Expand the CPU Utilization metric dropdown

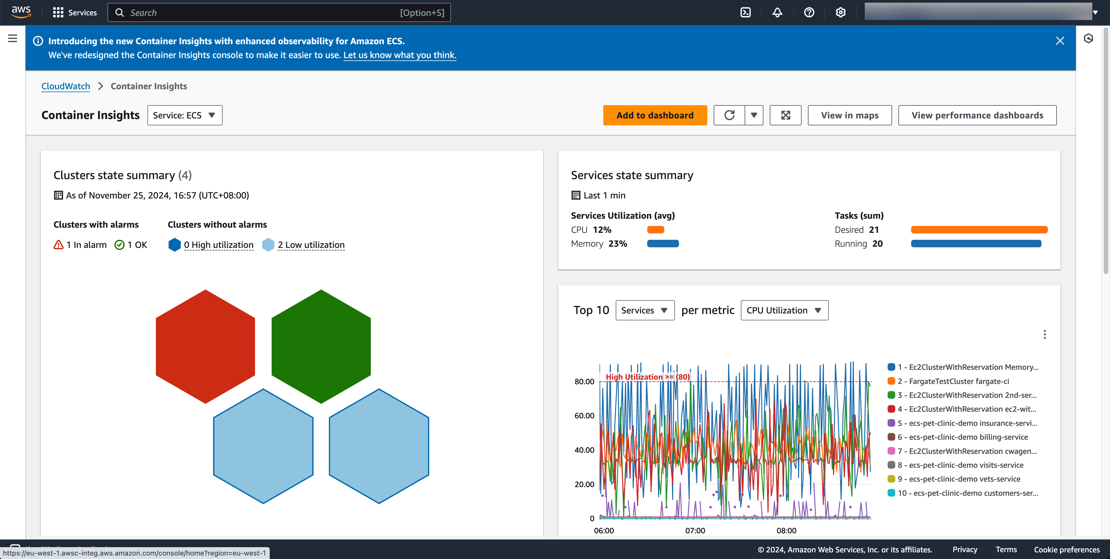point(784,310)
